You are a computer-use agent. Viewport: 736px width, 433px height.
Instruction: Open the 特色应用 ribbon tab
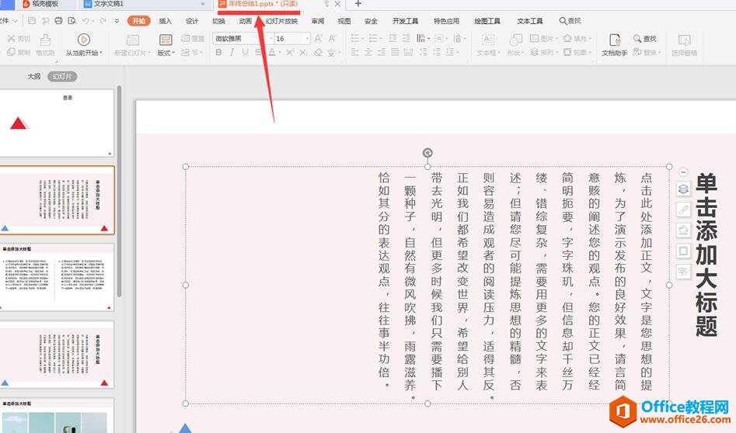446,21
